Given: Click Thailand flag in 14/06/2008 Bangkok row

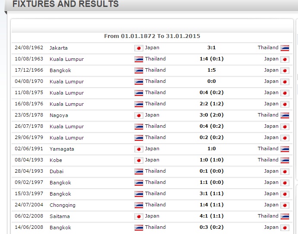Looking at the screenshot, I should [x=139, y=228].
